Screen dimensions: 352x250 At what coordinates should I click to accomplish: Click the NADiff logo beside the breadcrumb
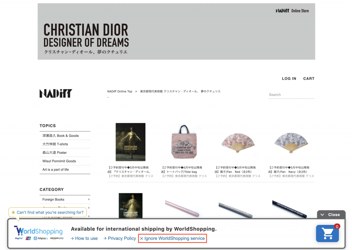(x=56, y=94)
